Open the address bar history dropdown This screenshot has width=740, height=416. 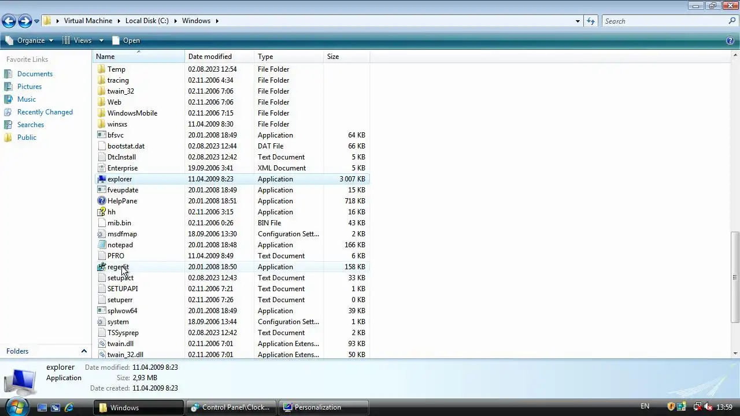coord(578,21)
